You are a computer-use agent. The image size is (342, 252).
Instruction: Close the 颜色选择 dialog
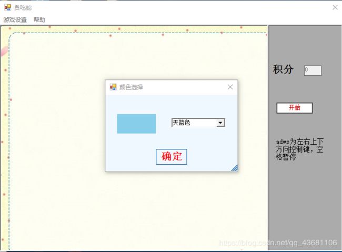(x=230, y=87)
